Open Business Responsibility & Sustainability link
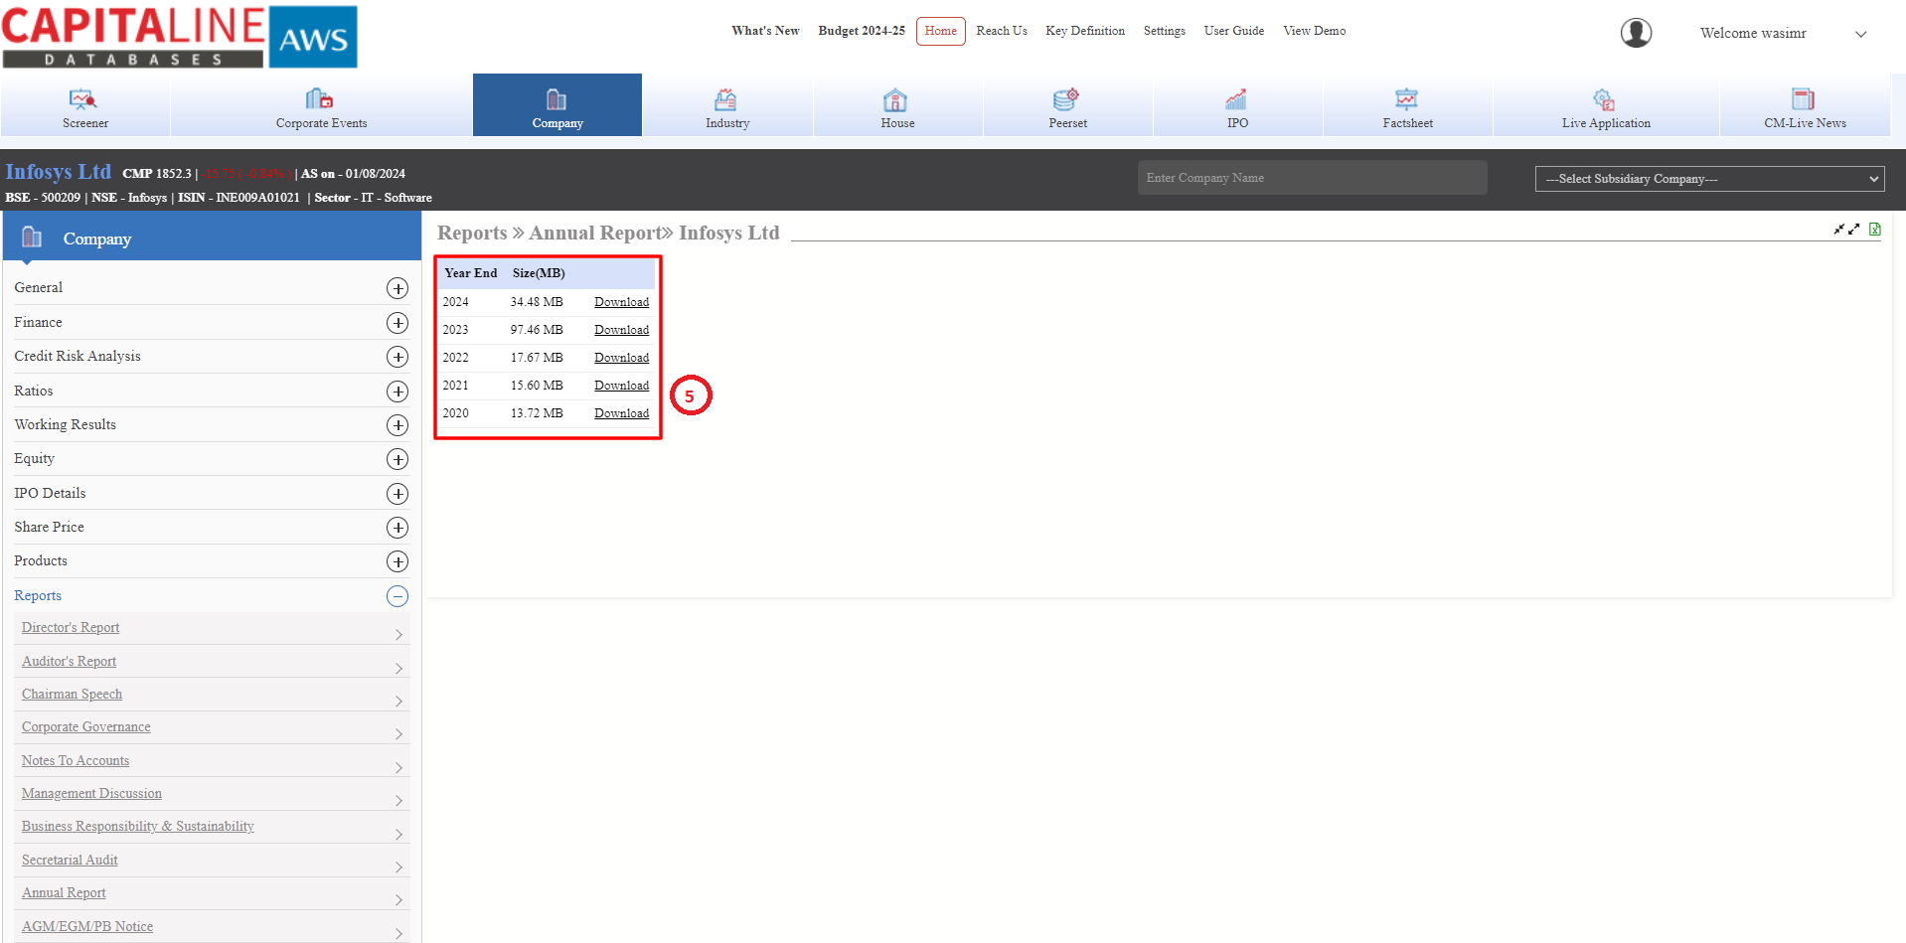 pyautogui.click(x=138, y=827)
